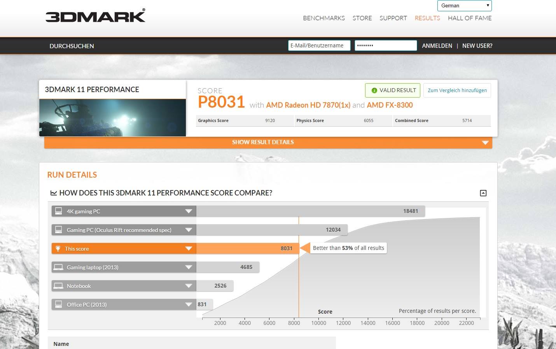Click the Notebook laptop icon
The height and width of the screenshot is (349, 556).
pyautogui.click(x=58, y=286)
